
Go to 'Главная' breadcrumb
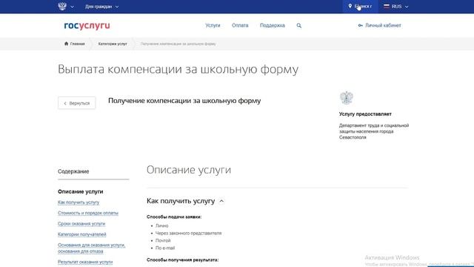pyautogui.click(x=77, y=44)
